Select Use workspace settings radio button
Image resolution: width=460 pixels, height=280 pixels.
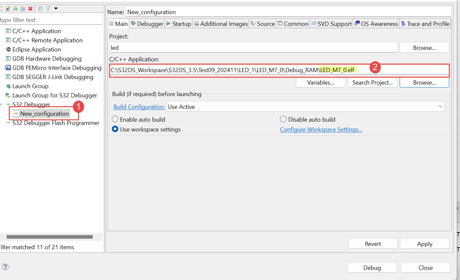tap(115, 129)
